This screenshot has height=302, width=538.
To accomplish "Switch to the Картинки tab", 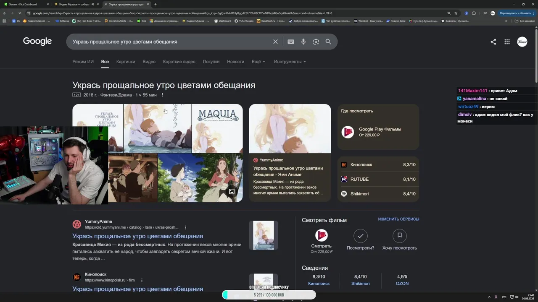I will click(126, 62).
